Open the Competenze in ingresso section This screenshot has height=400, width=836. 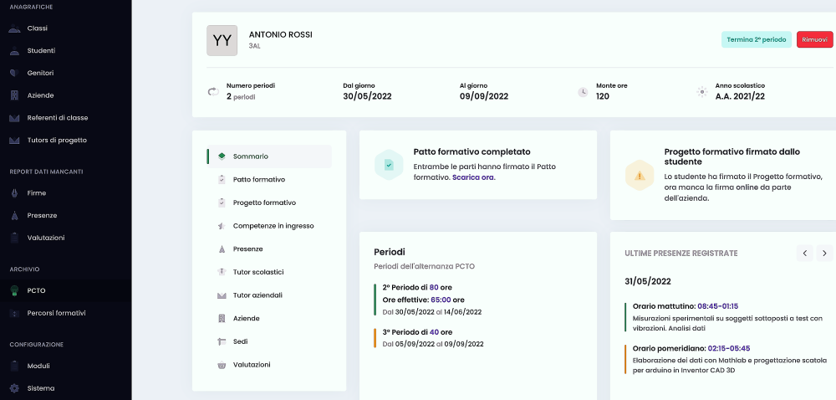[x=273, y=226]
